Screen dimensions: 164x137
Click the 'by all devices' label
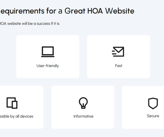tap(22, 116)
